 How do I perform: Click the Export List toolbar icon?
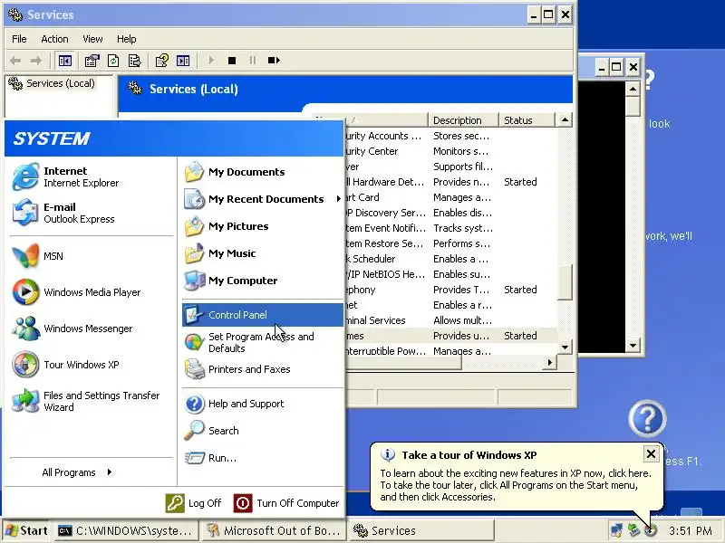(x=134, y=61)
